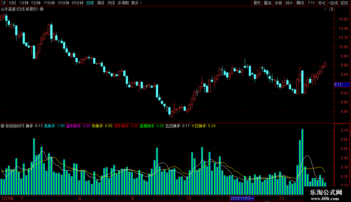Click the 2025年 label on time axis
351x202 pixels.
point(7,198)
